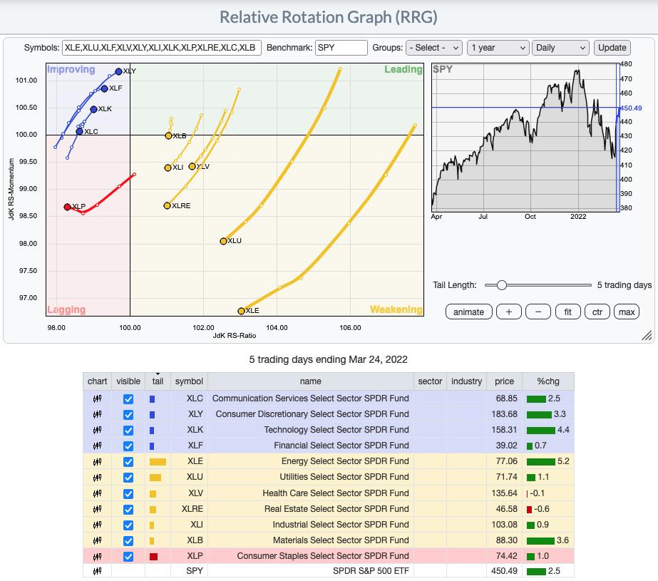658x581 pixels.
Task: Focus the Benchmark SPY input field
Action: pos(341,48)
